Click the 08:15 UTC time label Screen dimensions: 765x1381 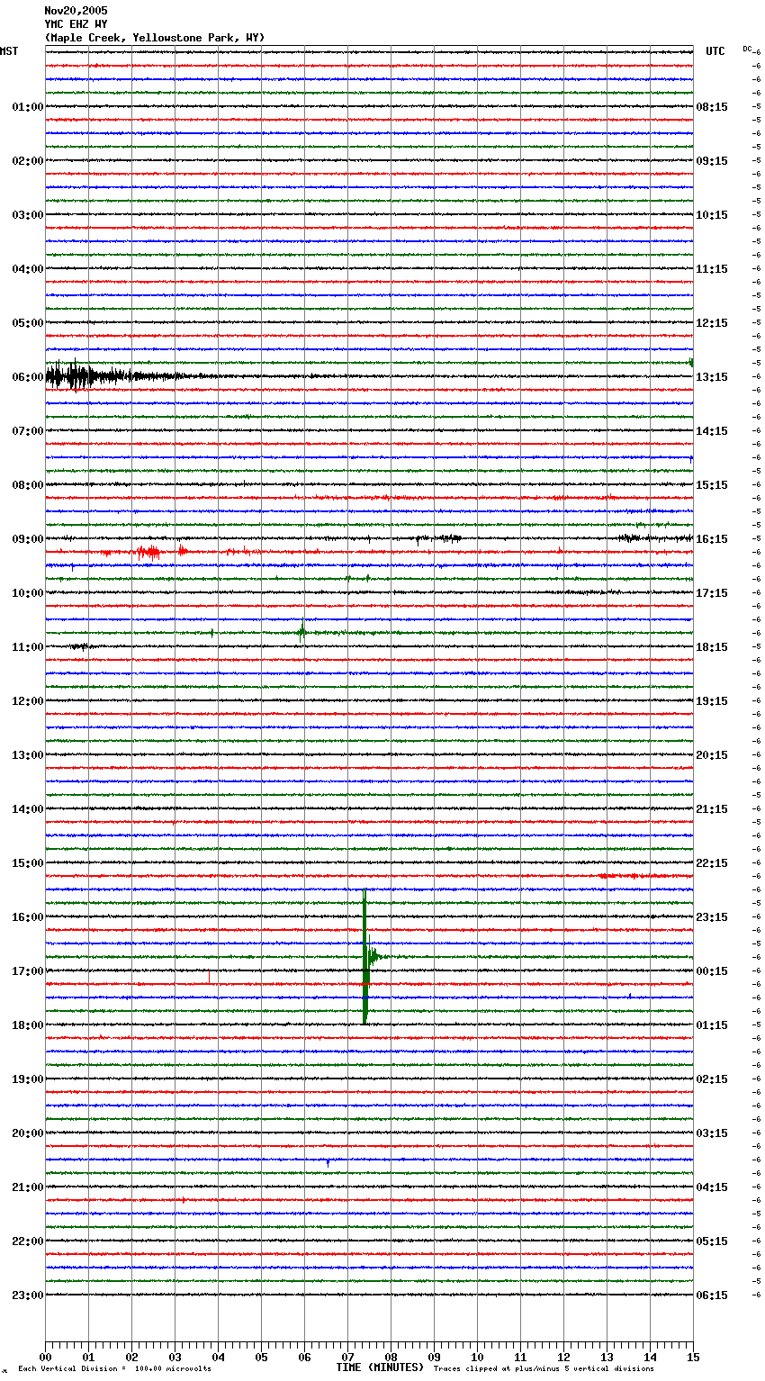(712, 107)
